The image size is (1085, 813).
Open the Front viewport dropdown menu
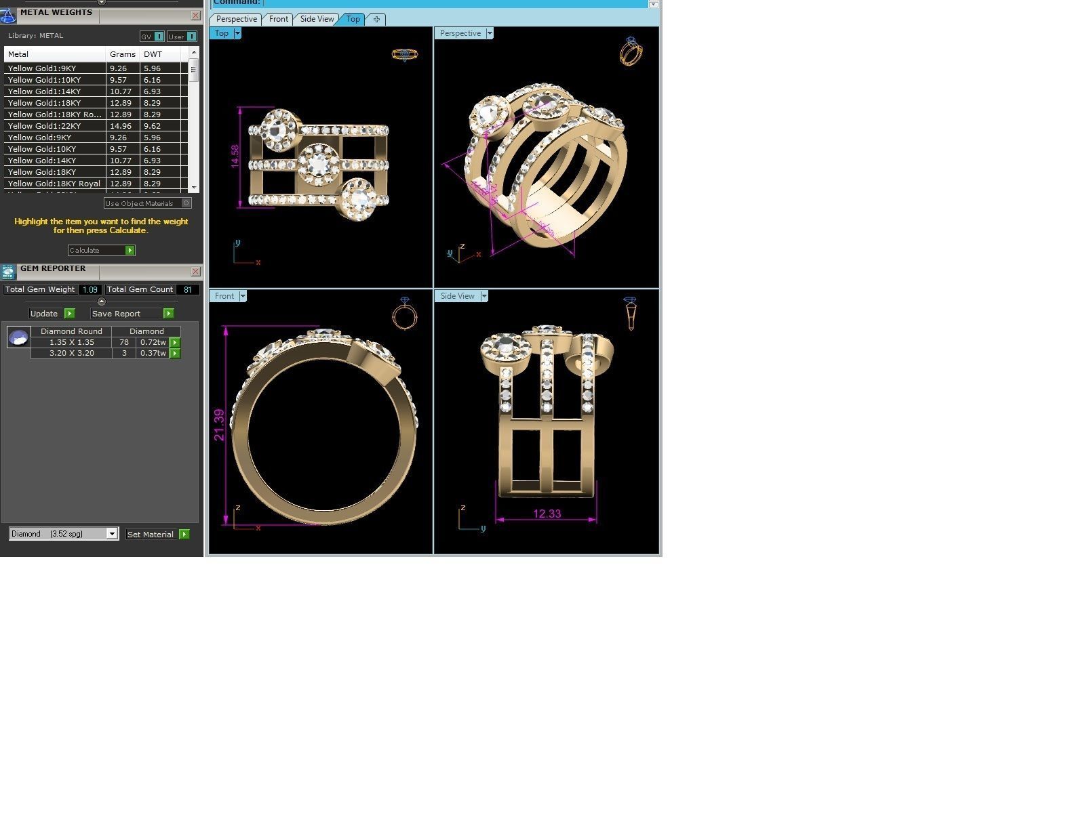[243, 296]
